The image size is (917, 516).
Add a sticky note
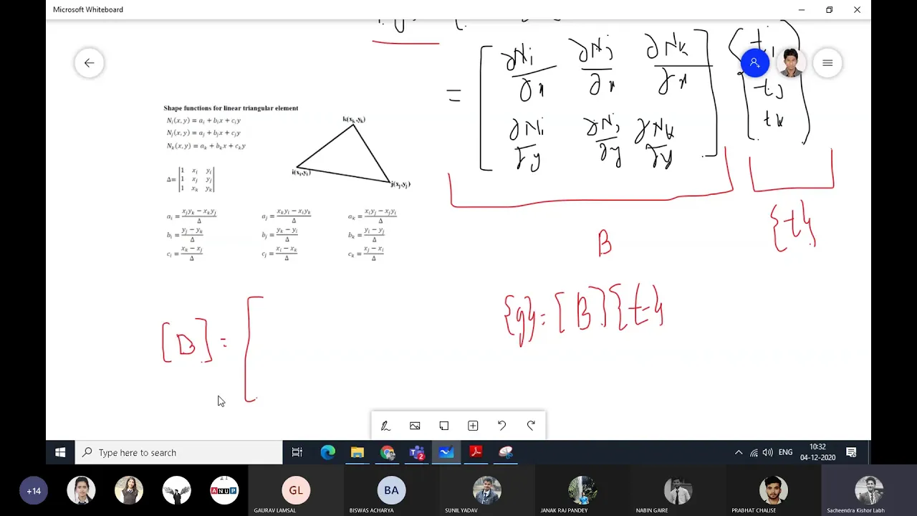pyautogui.click(x=444, y=426)
